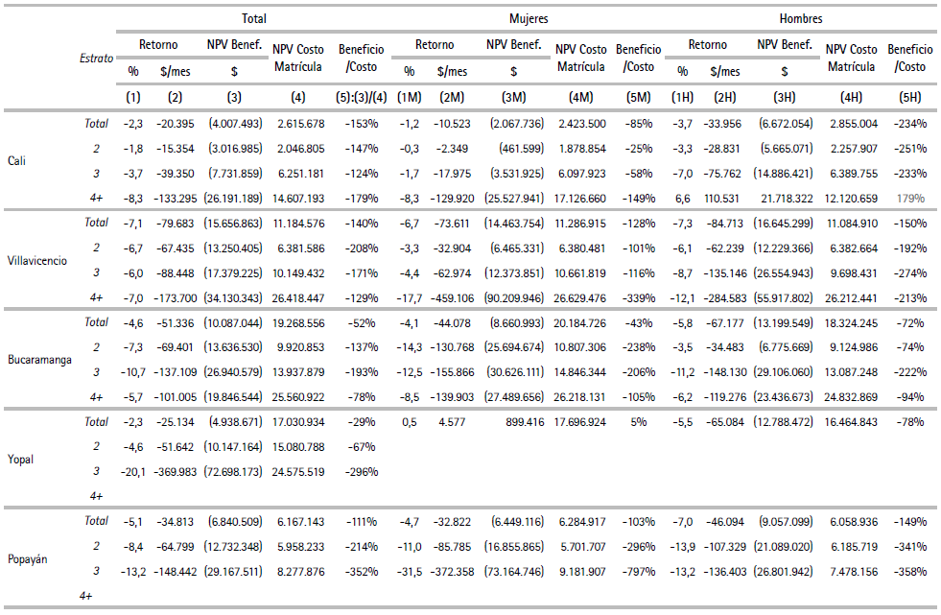Select the 110.531 monthly return cell
Screen dimensions: 941x615
click(x=724, y=198)
